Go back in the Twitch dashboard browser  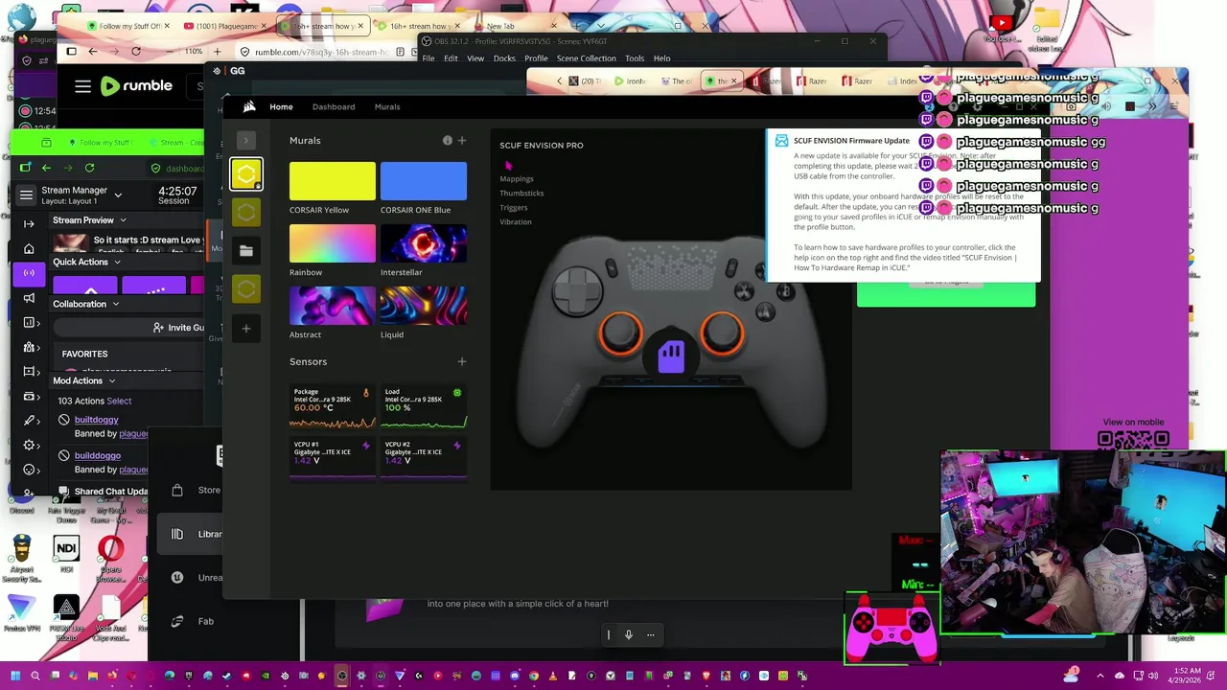(x=46, y=168)
